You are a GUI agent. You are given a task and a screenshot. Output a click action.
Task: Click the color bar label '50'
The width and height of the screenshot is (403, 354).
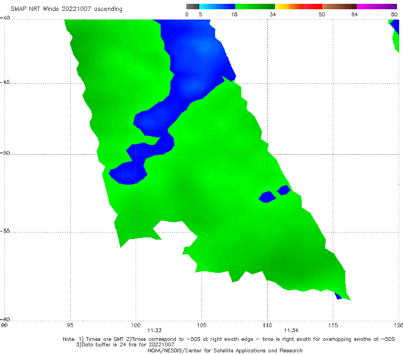click(x=322, y=15)
